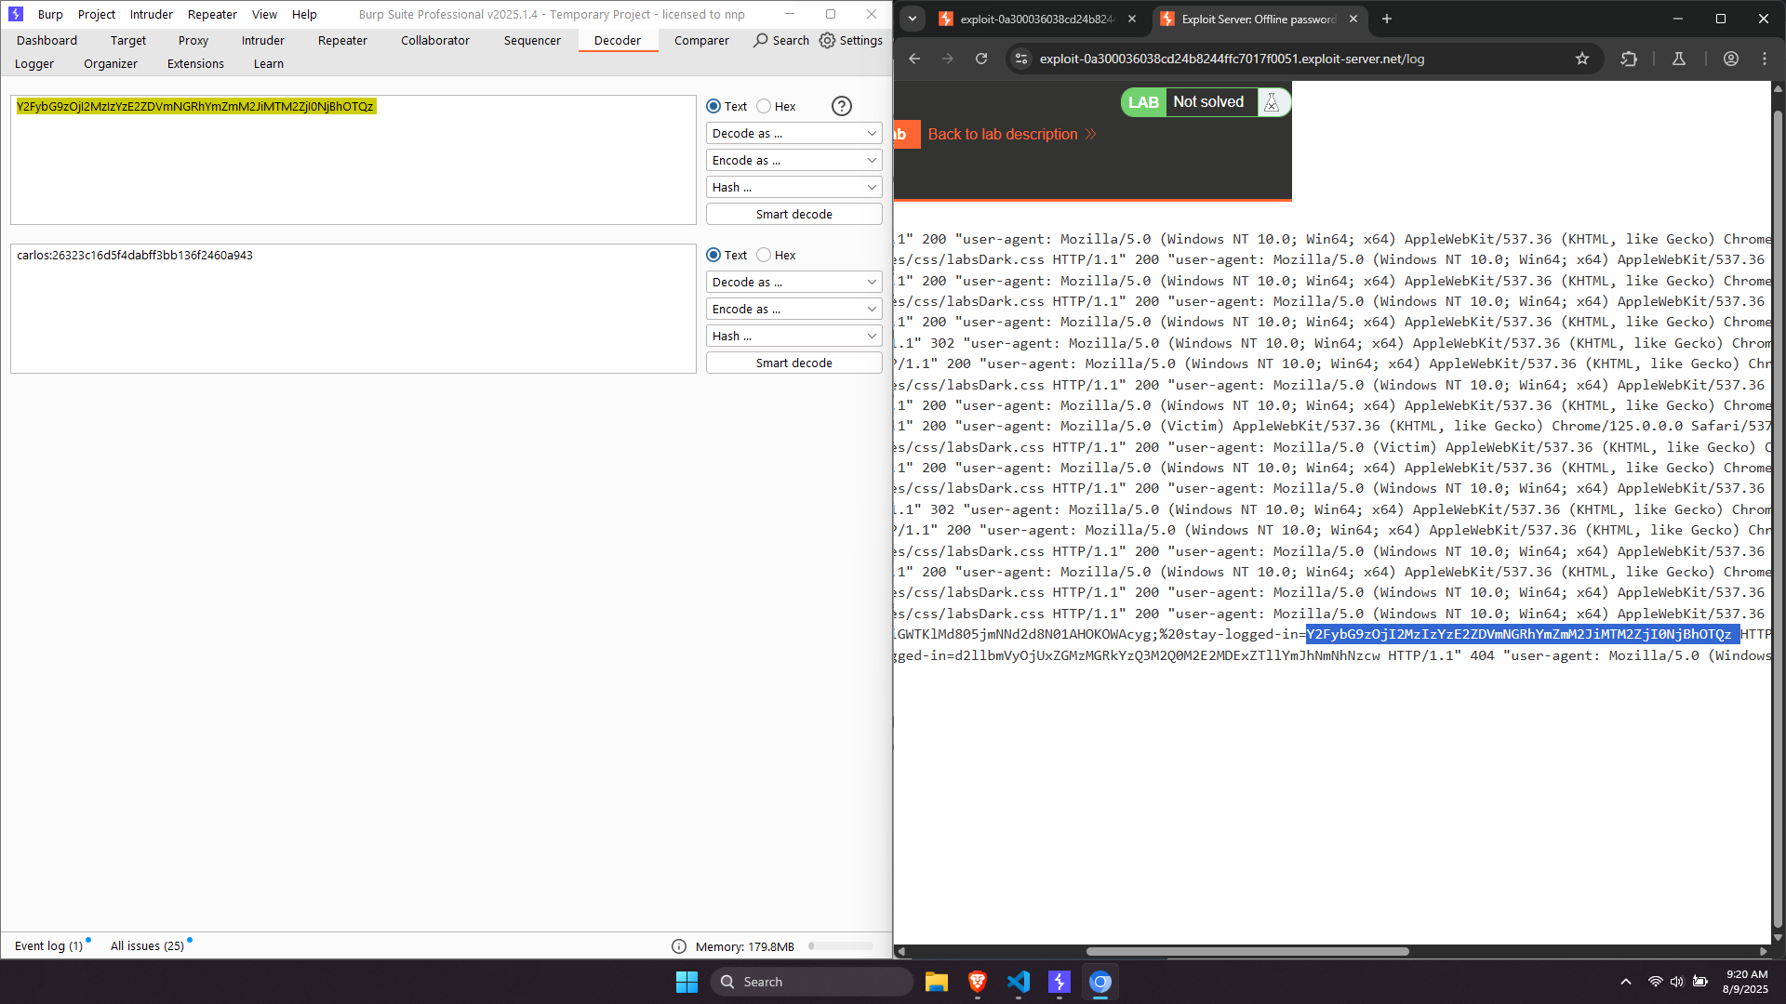Open Burp Suite from taskbar
The height and width of the screenshot is (1004, 1786).
(x=1060, y=982)
